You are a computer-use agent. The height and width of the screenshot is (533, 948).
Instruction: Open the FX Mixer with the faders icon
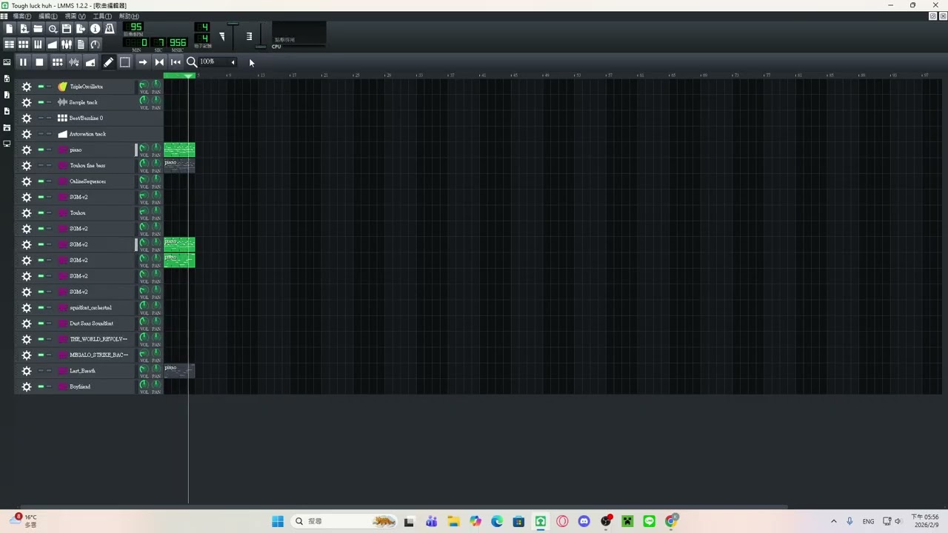click(x=67, y=44)
